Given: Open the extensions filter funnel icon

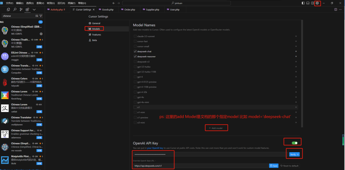Looking at the screenshot, I should (x=41, y=16).
